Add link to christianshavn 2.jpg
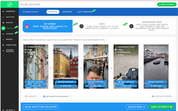Screen dimensions: 178x111 pyautogui.click(x=36, y=86)
